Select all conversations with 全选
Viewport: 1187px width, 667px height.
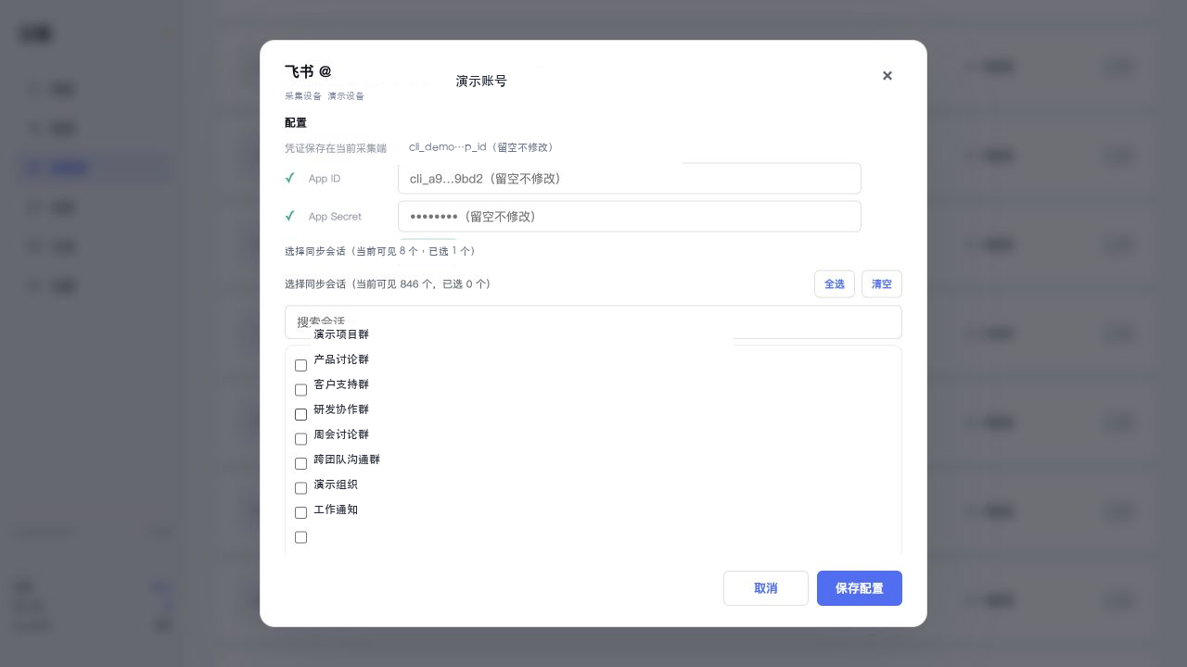click(x=835, y=284)
